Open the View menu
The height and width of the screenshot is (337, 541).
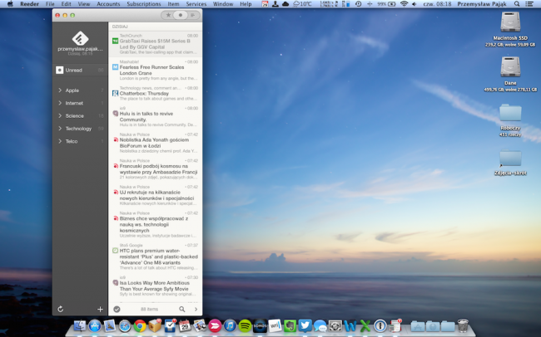[x=84, y=4]
